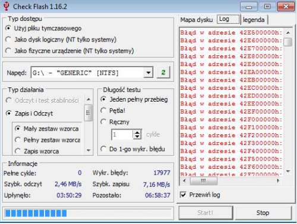Decrease the cycle count with the spinner's down arrow

(x=137, y=137)
